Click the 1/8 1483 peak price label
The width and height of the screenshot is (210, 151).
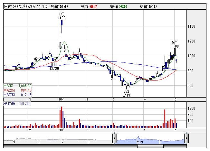click(x=62, y=16)
